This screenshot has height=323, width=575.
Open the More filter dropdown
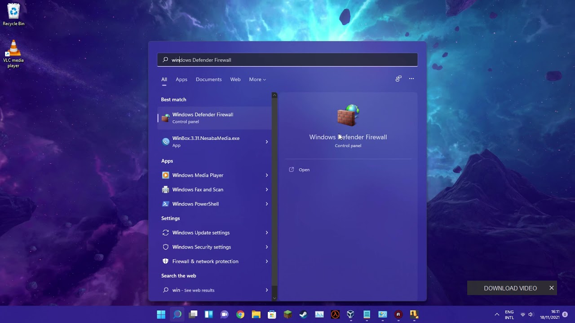click(x=257, y=79)
